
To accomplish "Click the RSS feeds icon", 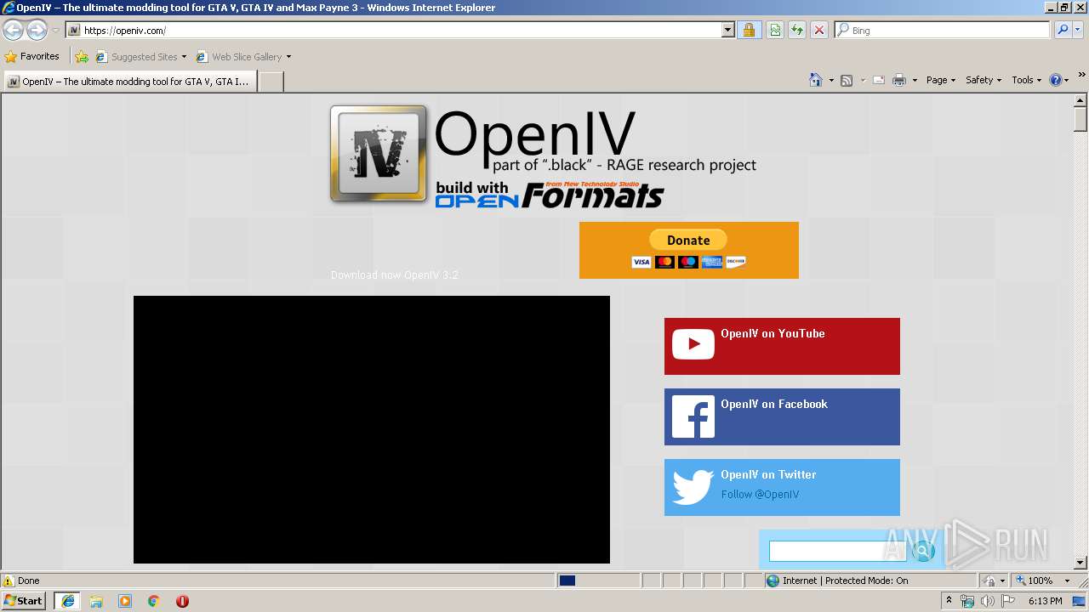I will (x=847, y=80).
